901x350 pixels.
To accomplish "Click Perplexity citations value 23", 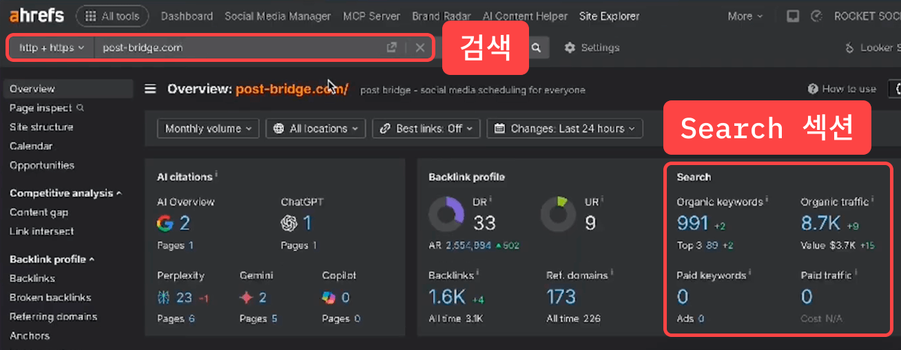I will [x=184, y=298].
